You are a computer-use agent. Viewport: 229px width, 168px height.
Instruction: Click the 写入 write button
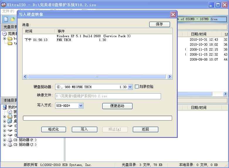click(x=84, y=129)
